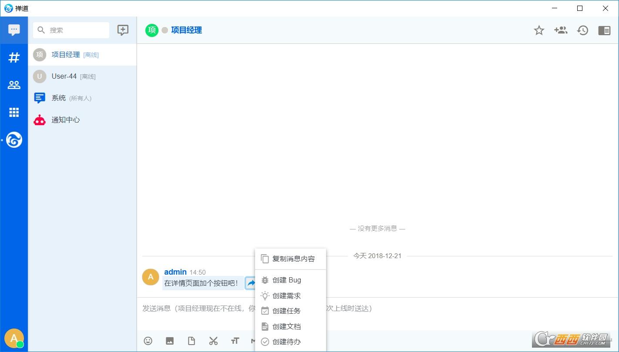Open the chats view in the left navigation bar
Screen dimensions: 619x352
click(x=14, y=30)
